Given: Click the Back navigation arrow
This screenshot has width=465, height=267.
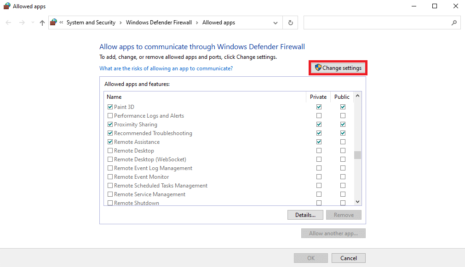Looking at the screenshot, I should 8,23.
